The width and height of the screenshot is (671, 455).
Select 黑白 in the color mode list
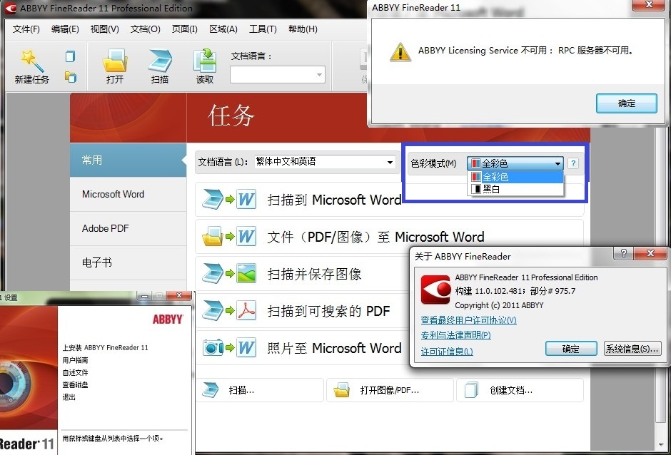517,188
